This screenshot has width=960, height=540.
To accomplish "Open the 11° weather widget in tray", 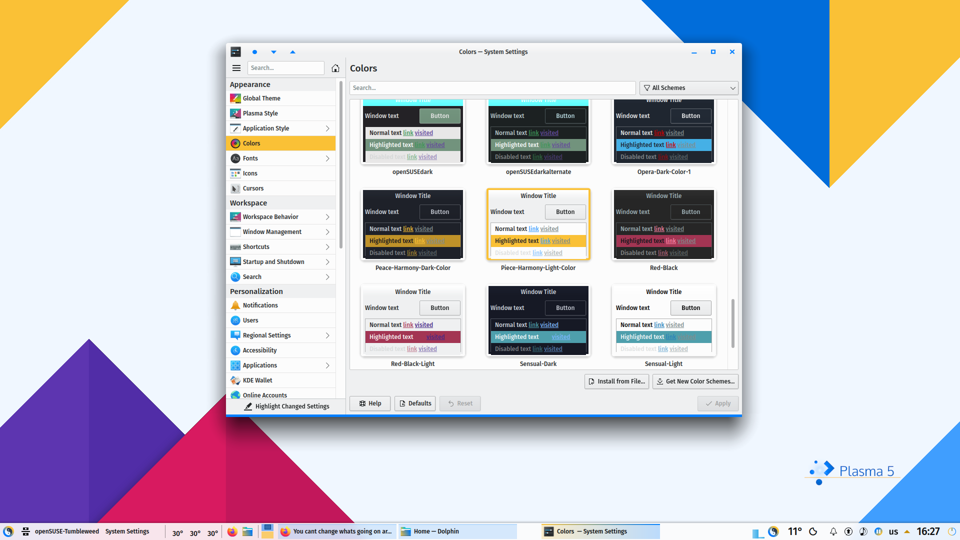I will point(795,531).
